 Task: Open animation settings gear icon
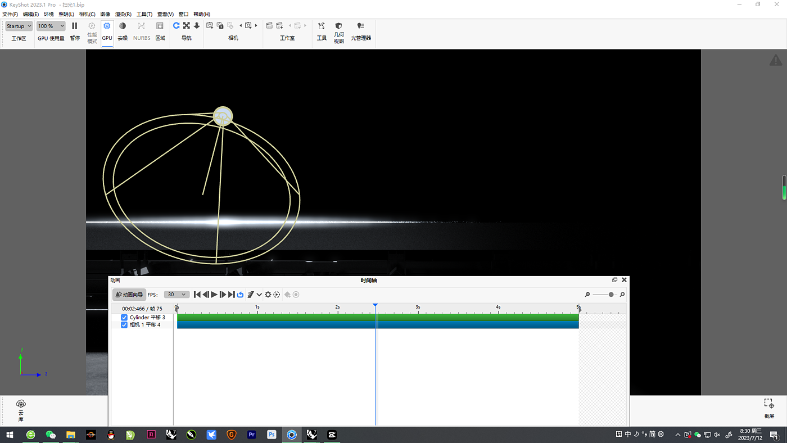pos(268,295)
